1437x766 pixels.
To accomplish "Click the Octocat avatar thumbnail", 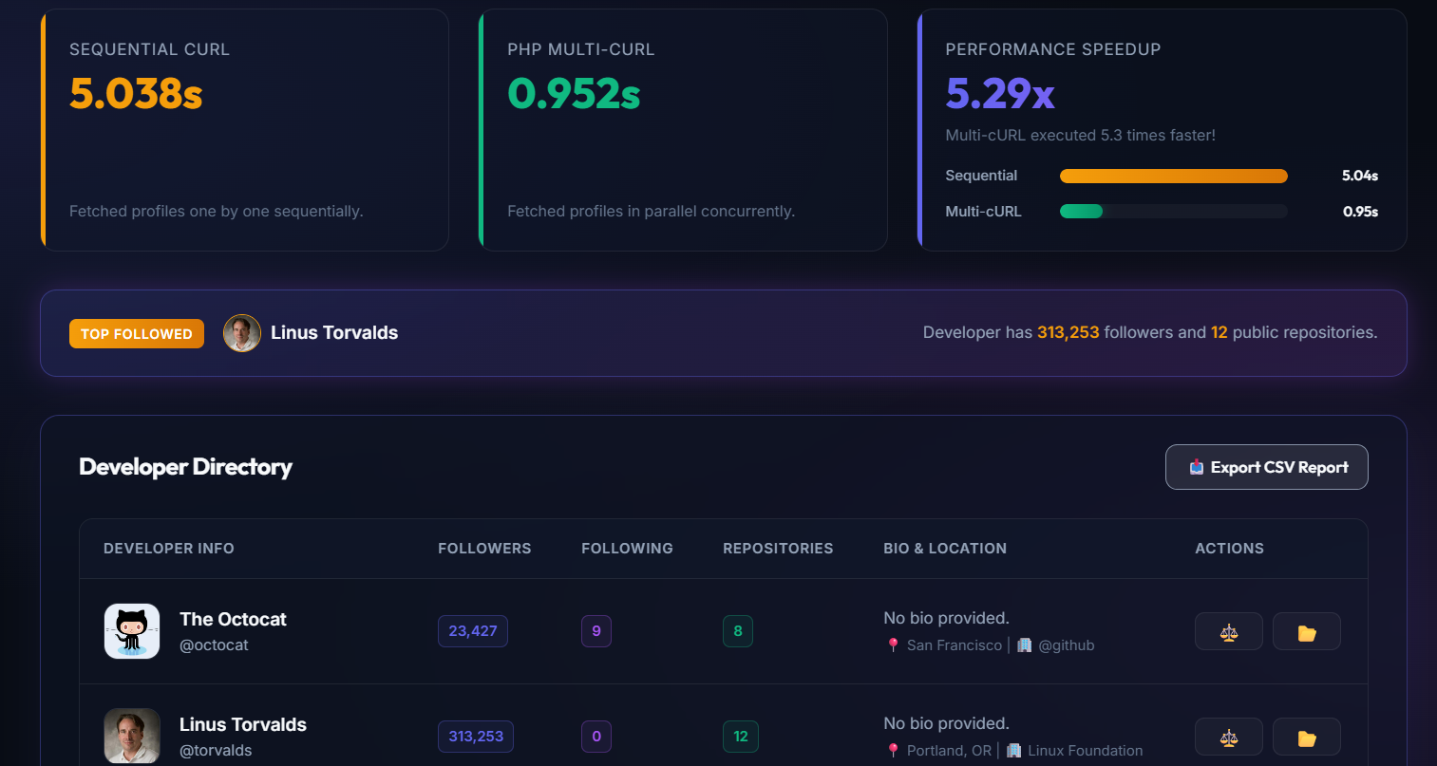I will tap(132, 631).
